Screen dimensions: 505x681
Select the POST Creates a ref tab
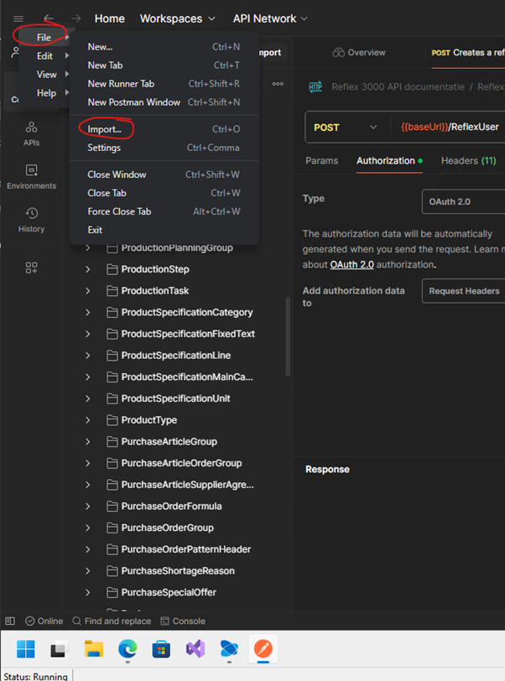point(467,53)
